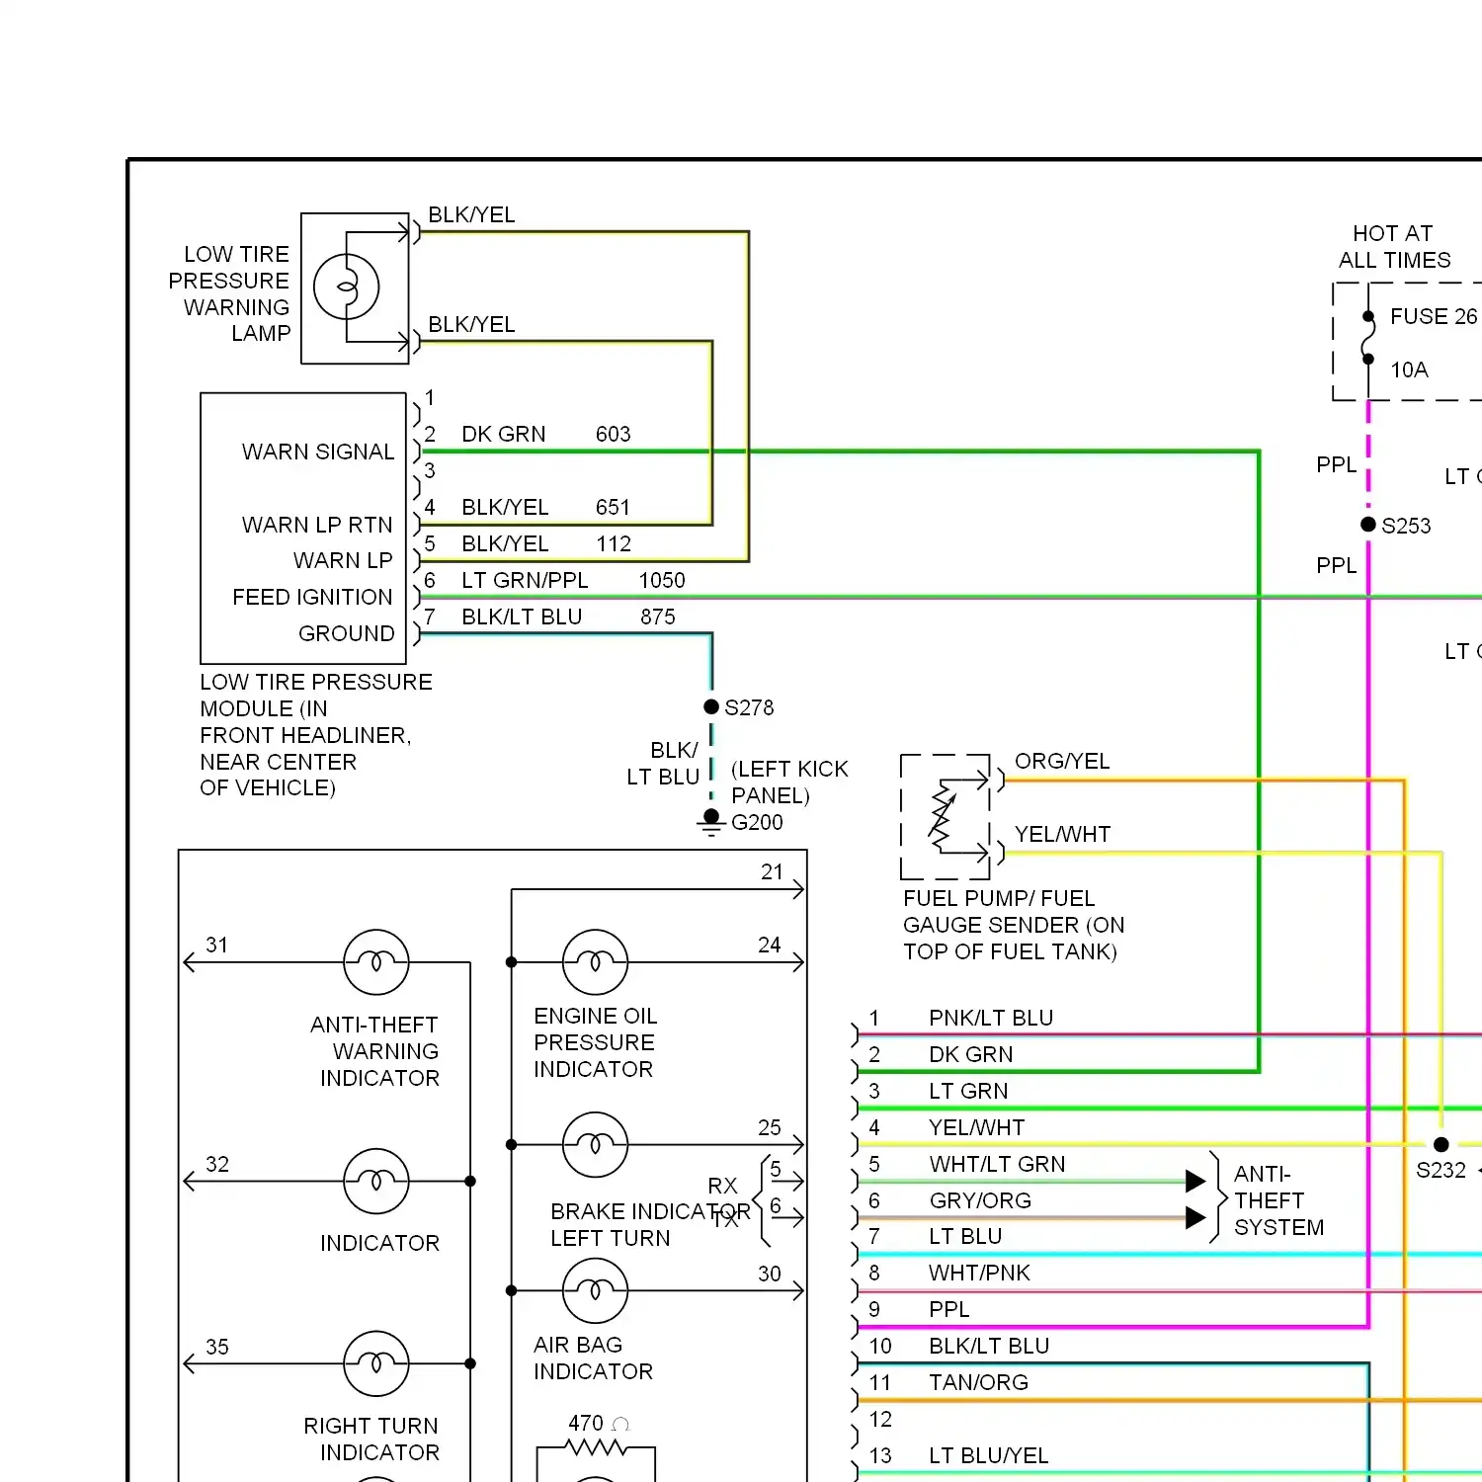Screen dimensions: 1482x1482
Task: Click the "PPL" pin 9 label
Action: click(948, 1309)
